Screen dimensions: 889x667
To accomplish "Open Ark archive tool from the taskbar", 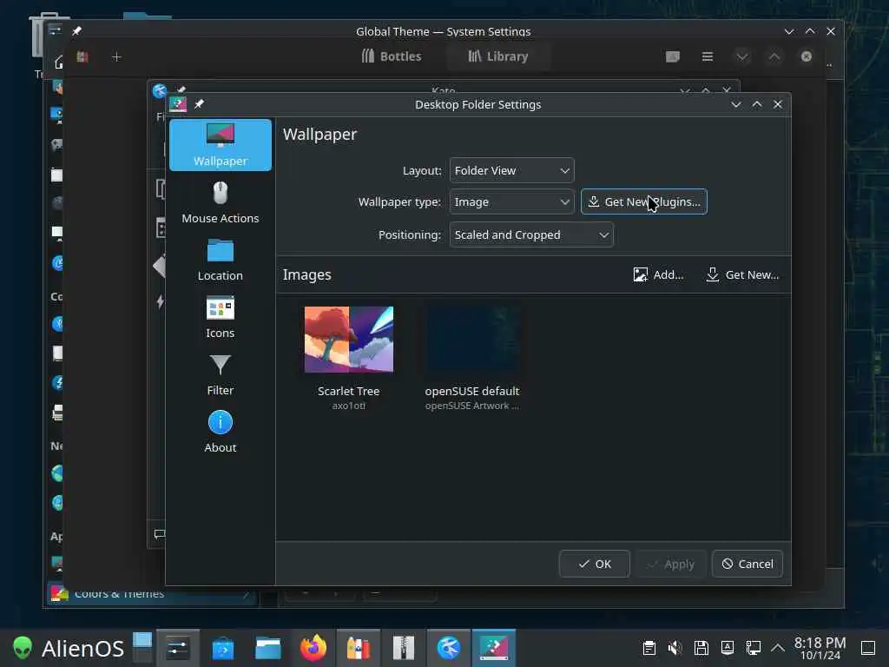I will point(404,648).
